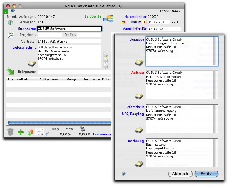Click the Mand.-Auftragnr. value 20110447
The image size is (238, 188).
(46, 17)
